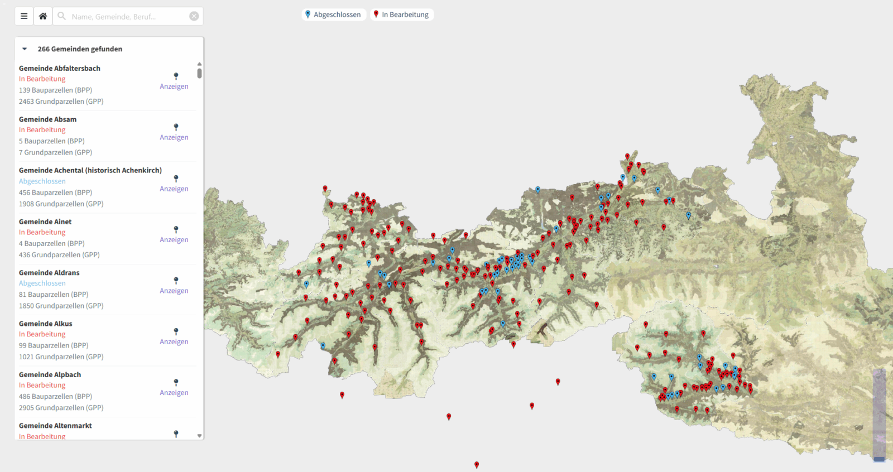Screen dimensions: 893x472
Task: Click Anzeigen for Gemeinde Alkus
Action: point(174,342)
